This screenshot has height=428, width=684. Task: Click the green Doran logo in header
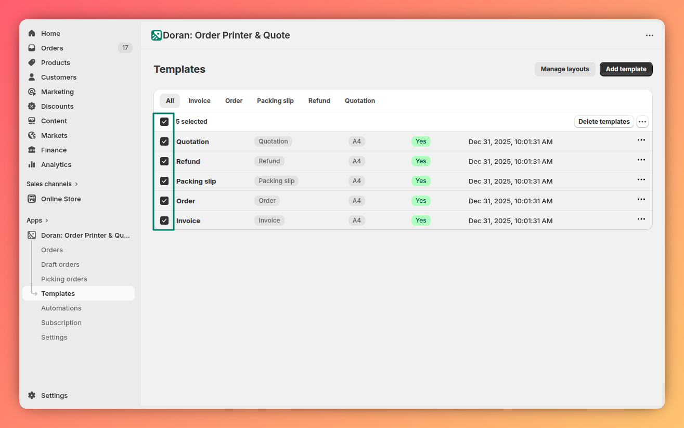[x=157, y=35]
